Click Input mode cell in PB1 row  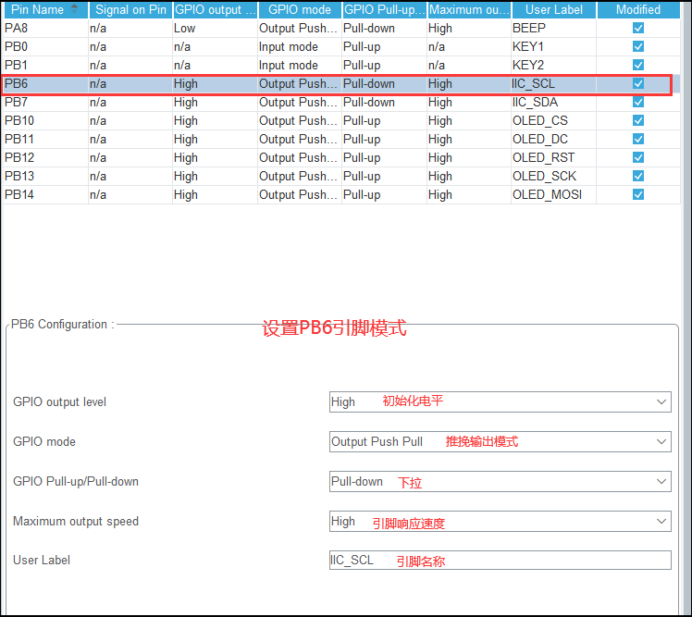(299, 66)
